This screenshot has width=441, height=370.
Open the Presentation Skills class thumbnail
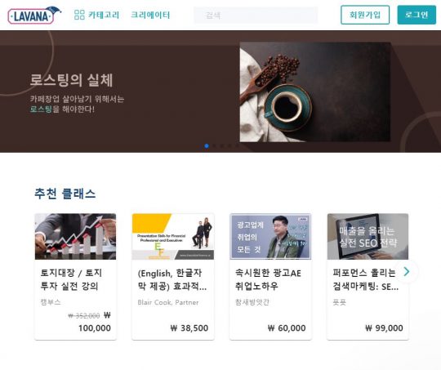(x=173, y=236)
